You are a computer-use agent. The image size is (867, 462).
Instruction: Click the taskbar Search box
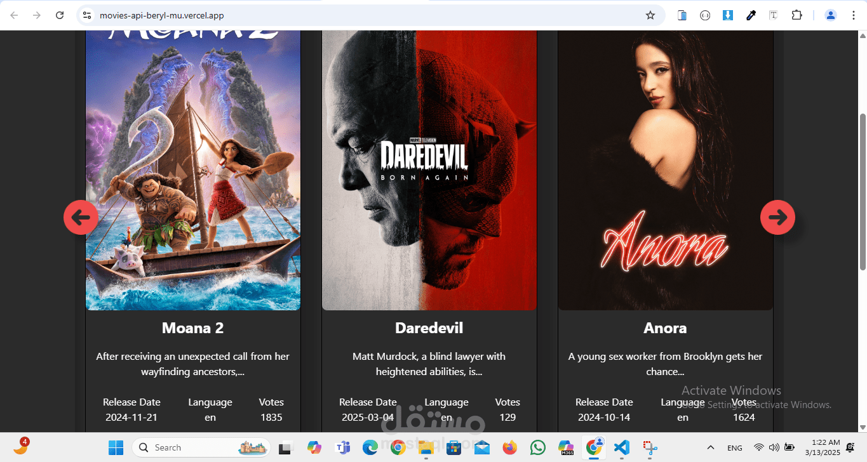[201, 447]
